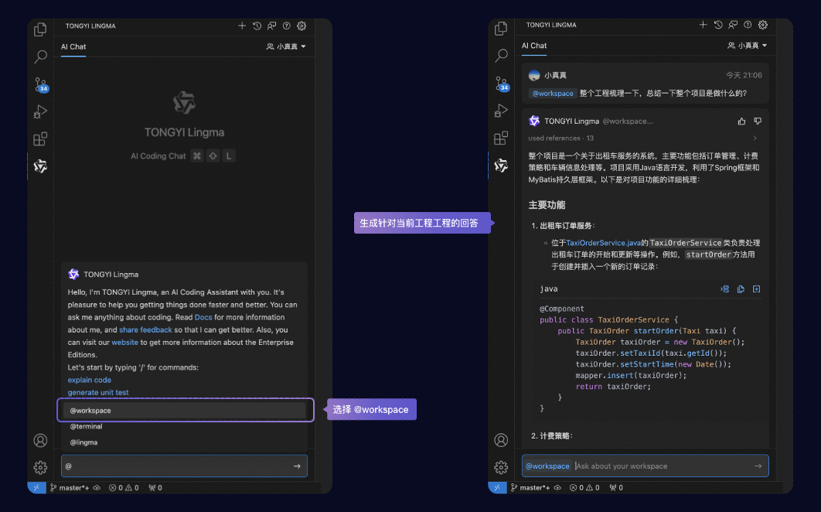Open help icon in right window header
The height and width of the screenshot is (512, 821).
pyautogui.click(x=748, y=25)
